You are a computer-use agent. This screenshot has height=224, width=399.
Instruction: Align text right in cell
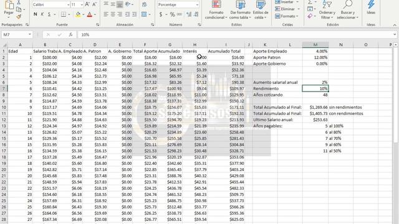[x=120, y=14]
